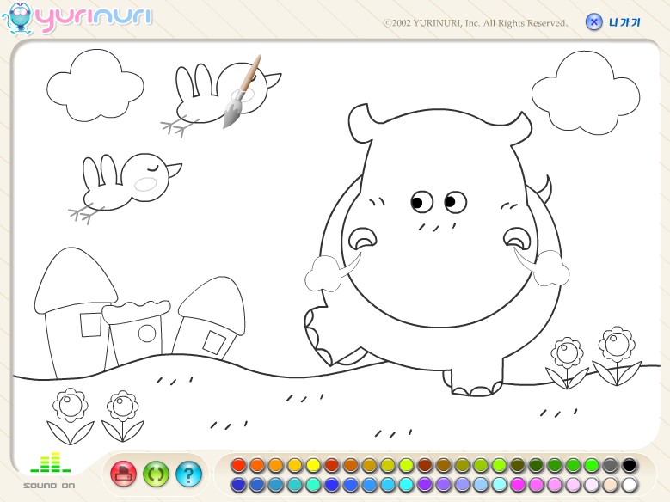Pick the black color swatch
Screen dimensions: 670x502
pos(630,465)
